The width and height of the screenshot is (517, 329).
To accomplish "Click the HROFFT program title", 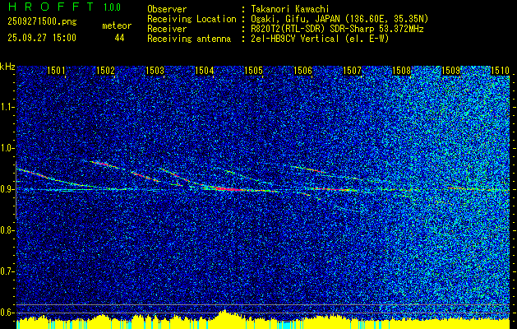I will 51,7.
